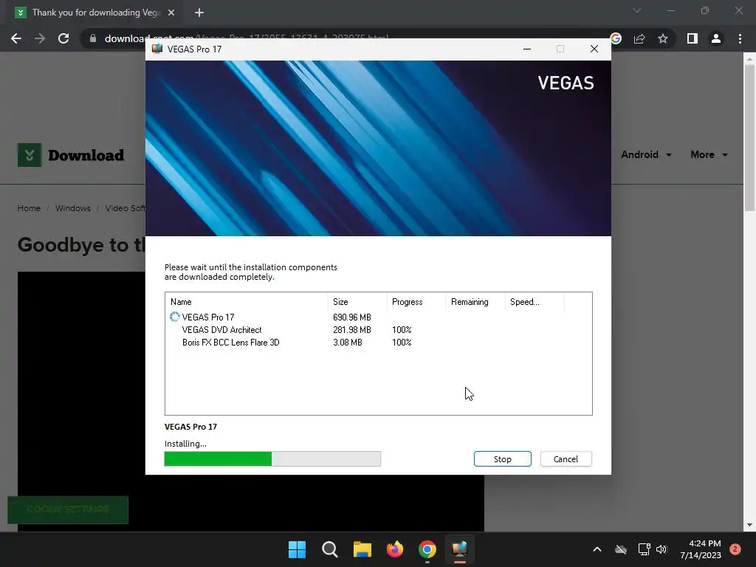The width and height of the screenshot is (756, 567).
Task: Select the VEGAS Pro 17 row in list
Action: pyautogui.click(x=379, y=317)
